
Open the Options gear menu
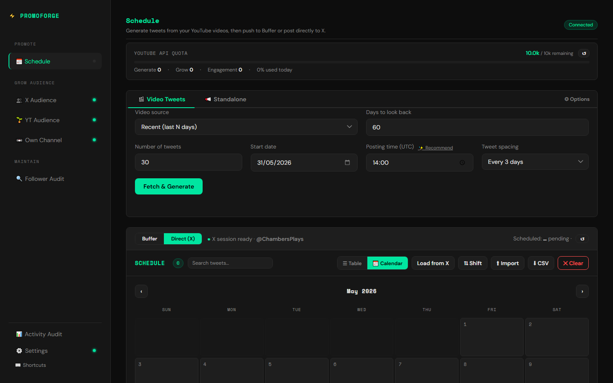click(x=577, y=99)
